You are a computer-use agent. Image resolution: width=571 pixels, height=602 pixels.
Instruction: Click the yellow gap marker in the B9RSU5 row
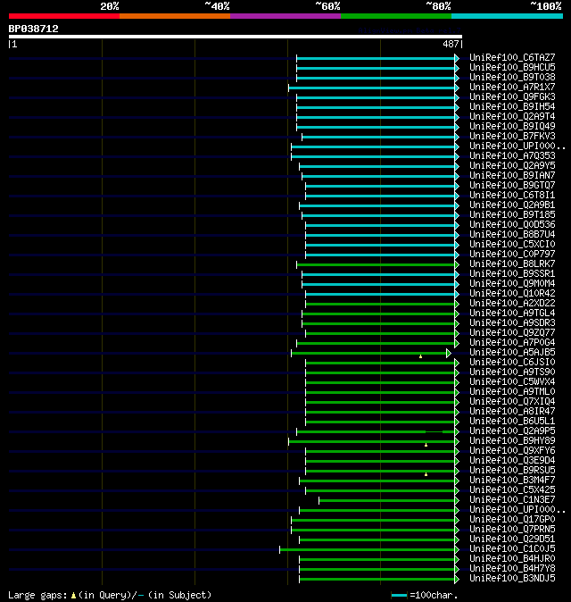426,474
